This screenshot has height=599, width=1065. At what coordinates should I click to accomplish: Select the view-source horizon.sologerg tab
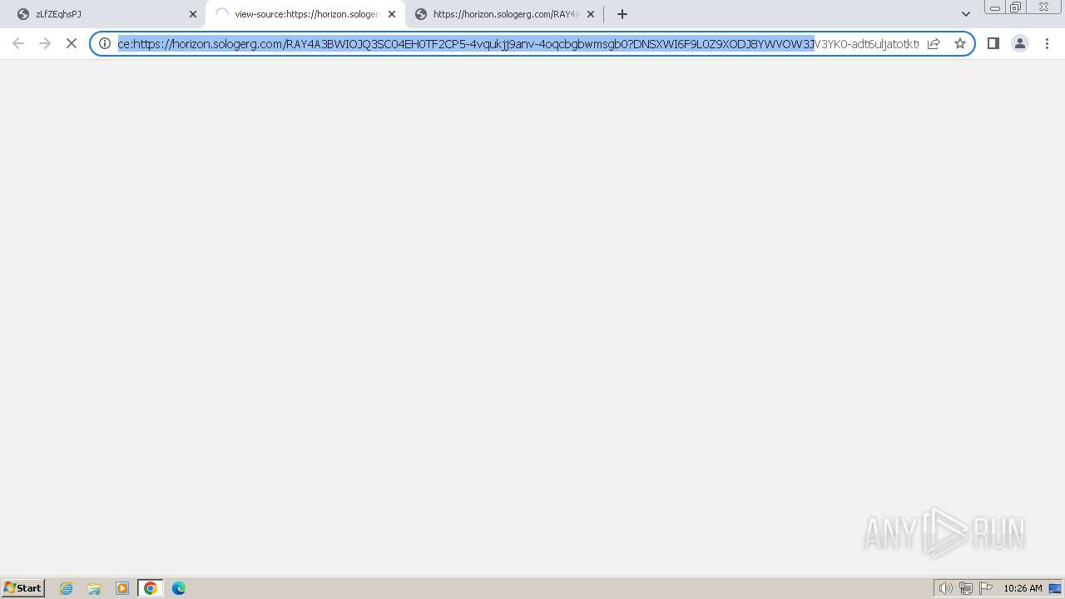[x=305, y=14]
